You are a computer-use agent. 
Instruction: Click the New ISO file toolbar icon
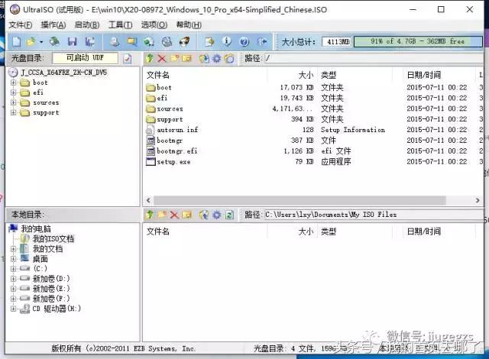[x=17, y=41]
